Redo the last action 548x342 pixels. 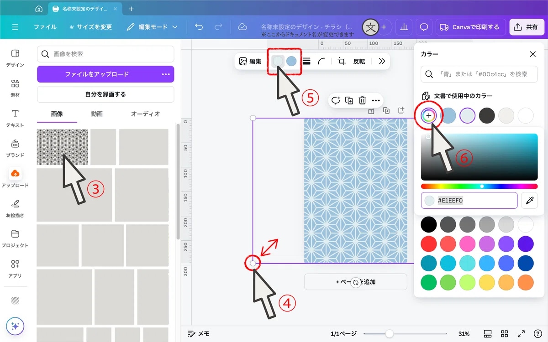[x=219, y=27]
